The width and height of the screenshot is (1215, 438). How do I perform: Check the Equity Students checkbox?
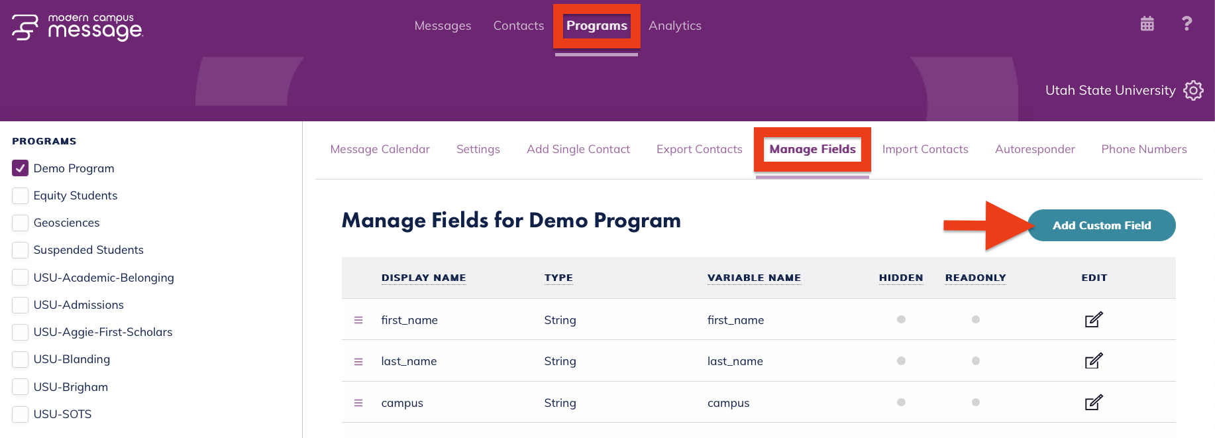(21, 195)
